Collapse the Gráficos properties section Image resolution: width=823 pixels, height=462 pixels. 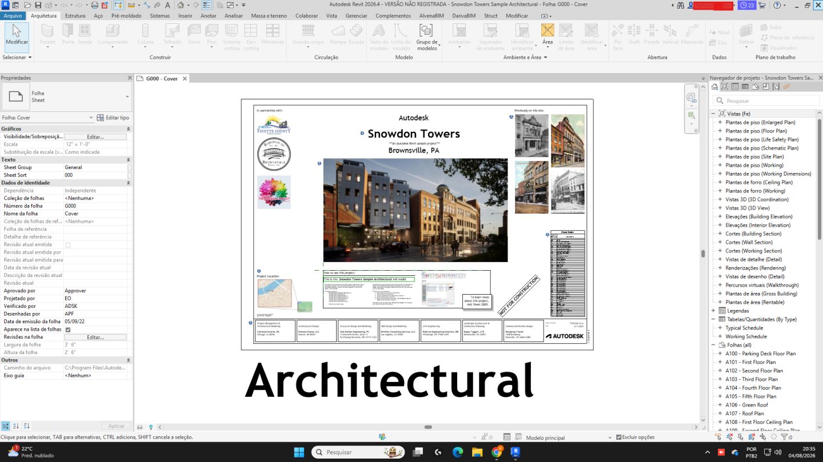tap(128, 128)
